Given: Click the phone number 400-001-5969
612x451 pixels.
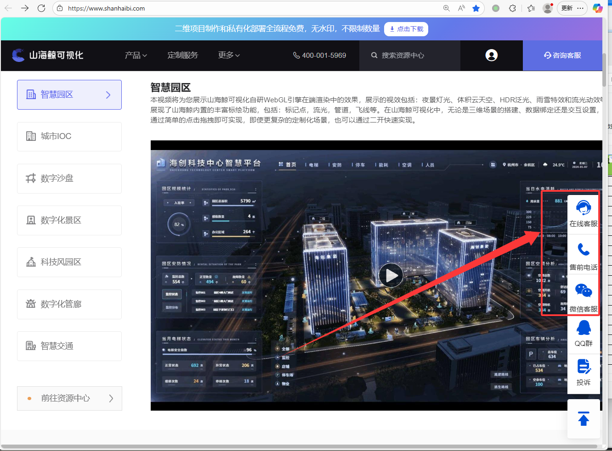Looking at the screenshot, I should coord(320,56).
